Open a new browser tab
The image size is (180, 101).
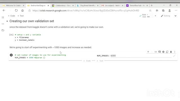tap(152, 5)
